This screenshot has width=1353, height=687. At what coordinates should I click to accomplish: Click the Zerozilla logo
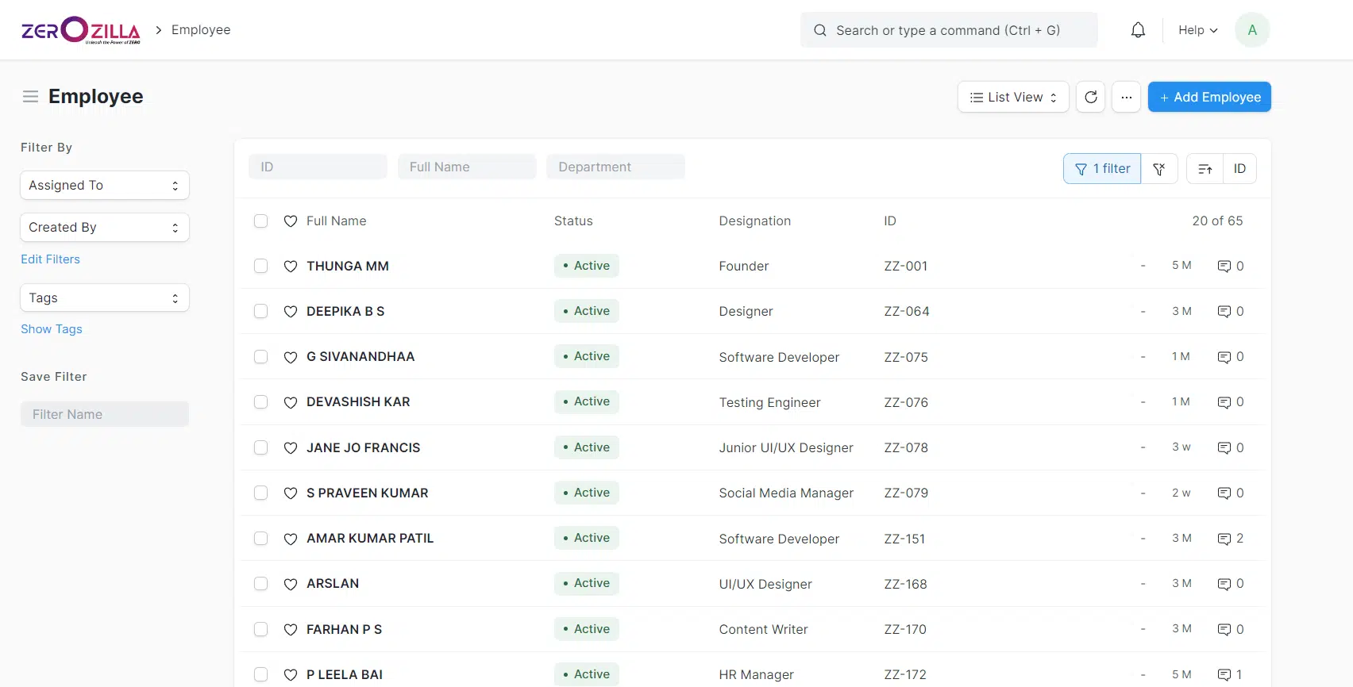pos(80,30)
